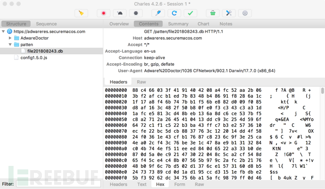Image resolution: width=325 pixels, height=189 pixels.
Task: Select the patten folder icon
Action: pos(16,44)
